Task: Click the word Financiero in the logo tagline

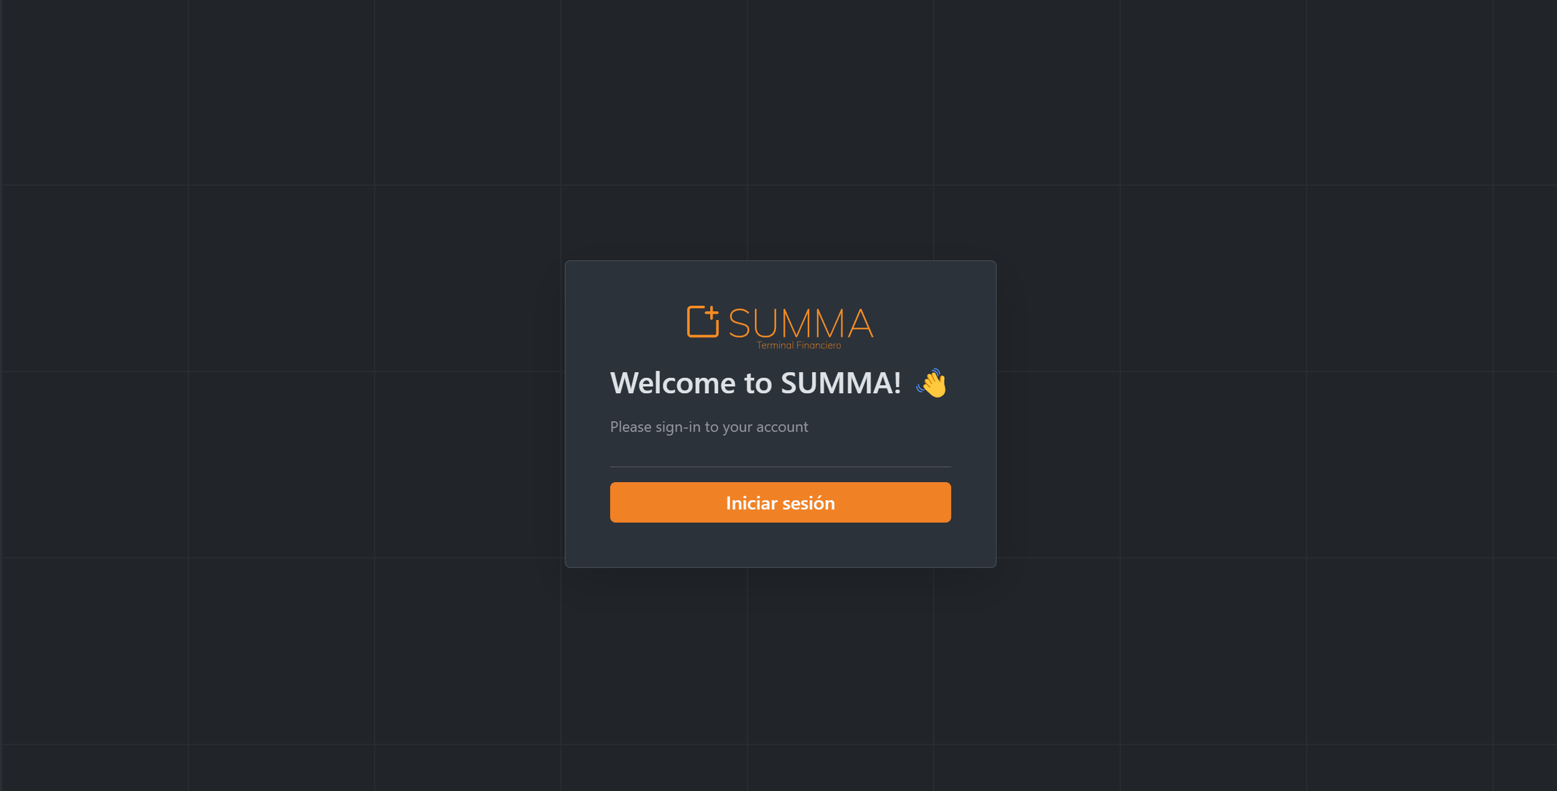Action: pos(818,345)
